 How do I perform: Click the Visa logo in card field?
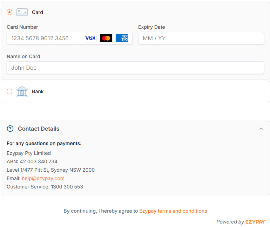90,38
